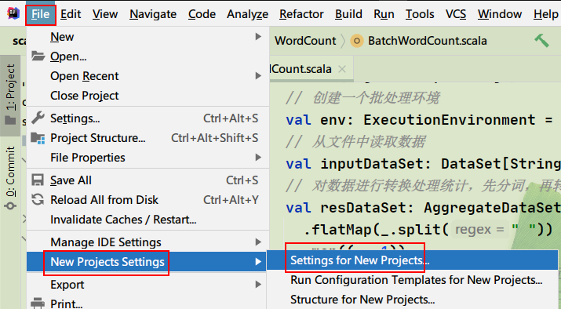Expand the New submenu arrow
This screenshot has width=561, height=309.
(257, 37)
